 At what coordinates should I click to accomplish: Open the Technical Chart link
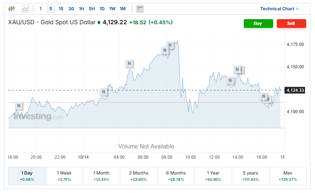[x=279, y=9]
